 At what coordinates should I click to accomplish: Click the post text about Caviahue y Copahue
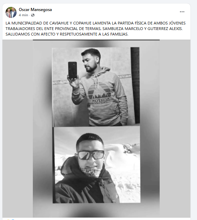tap(96, 29)
